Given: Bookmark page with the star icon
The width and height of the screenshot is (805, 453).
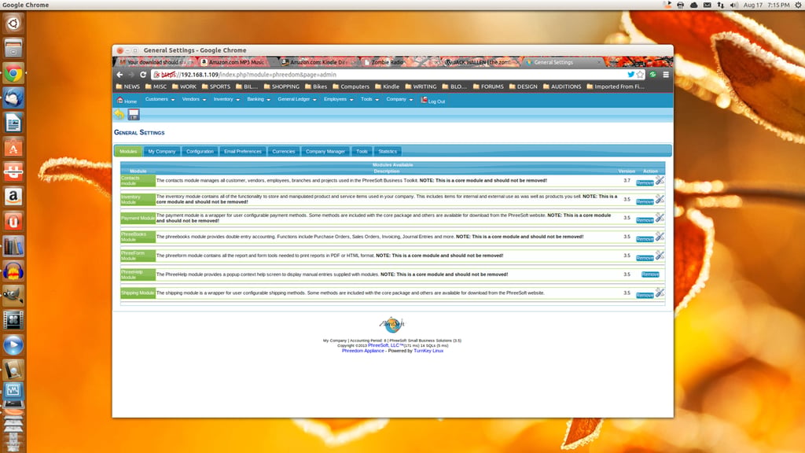Looking at the screenshot, I should (x=640, y=75).
